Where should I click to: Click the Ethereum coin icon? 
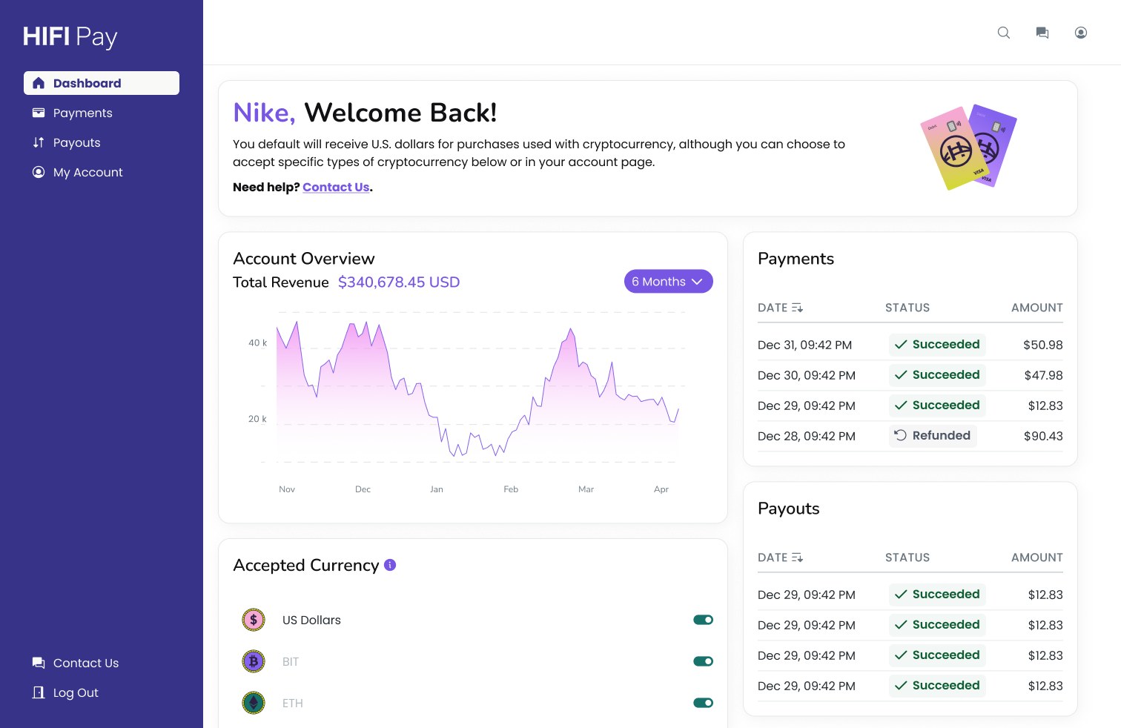pos(254,703)
